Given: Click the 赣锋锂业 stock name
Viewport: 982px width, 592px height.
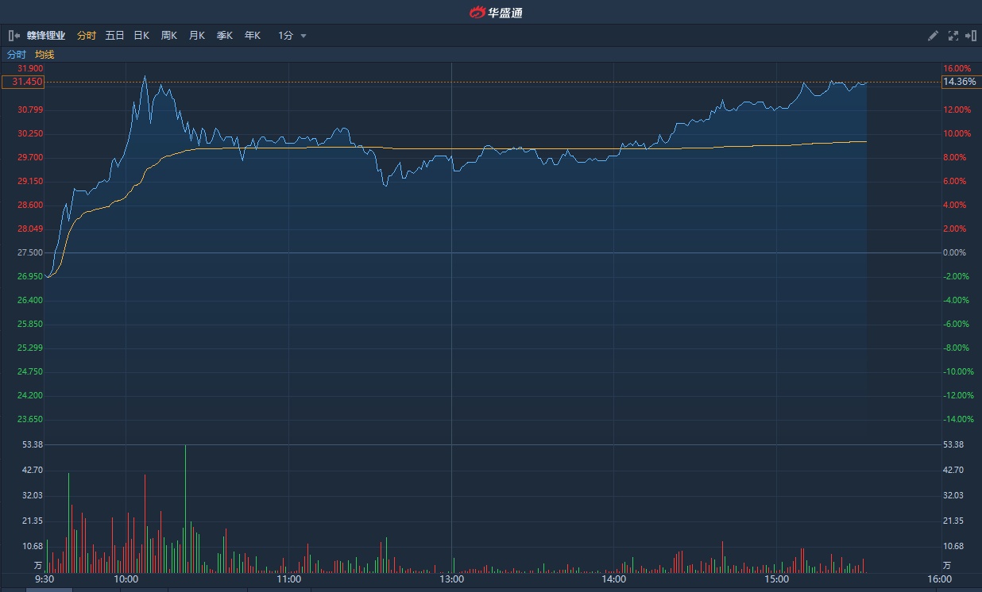Looking at the screenshot, I should [x=46, y=36].
